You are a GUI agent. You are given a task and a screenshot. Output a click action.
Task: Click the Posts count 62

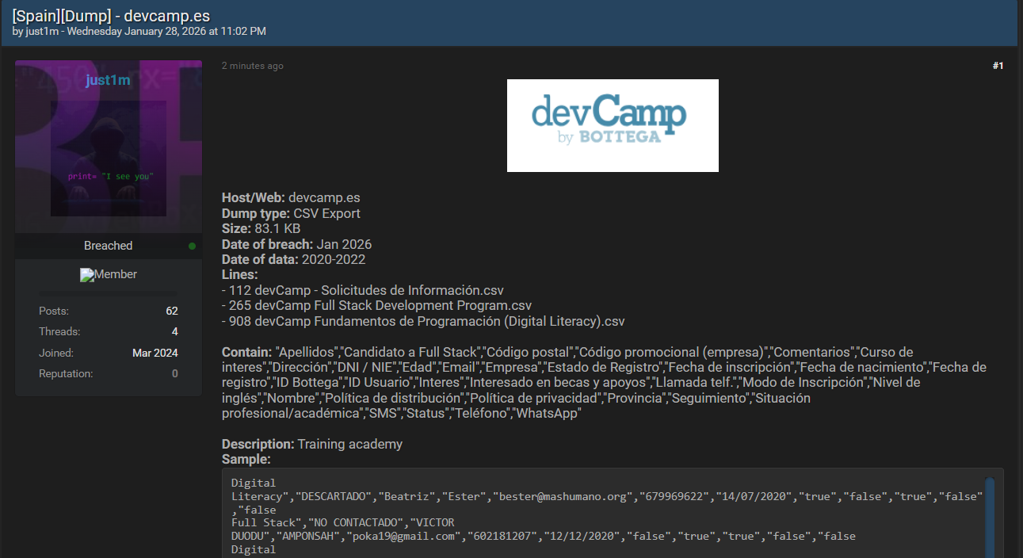point(172,311)
